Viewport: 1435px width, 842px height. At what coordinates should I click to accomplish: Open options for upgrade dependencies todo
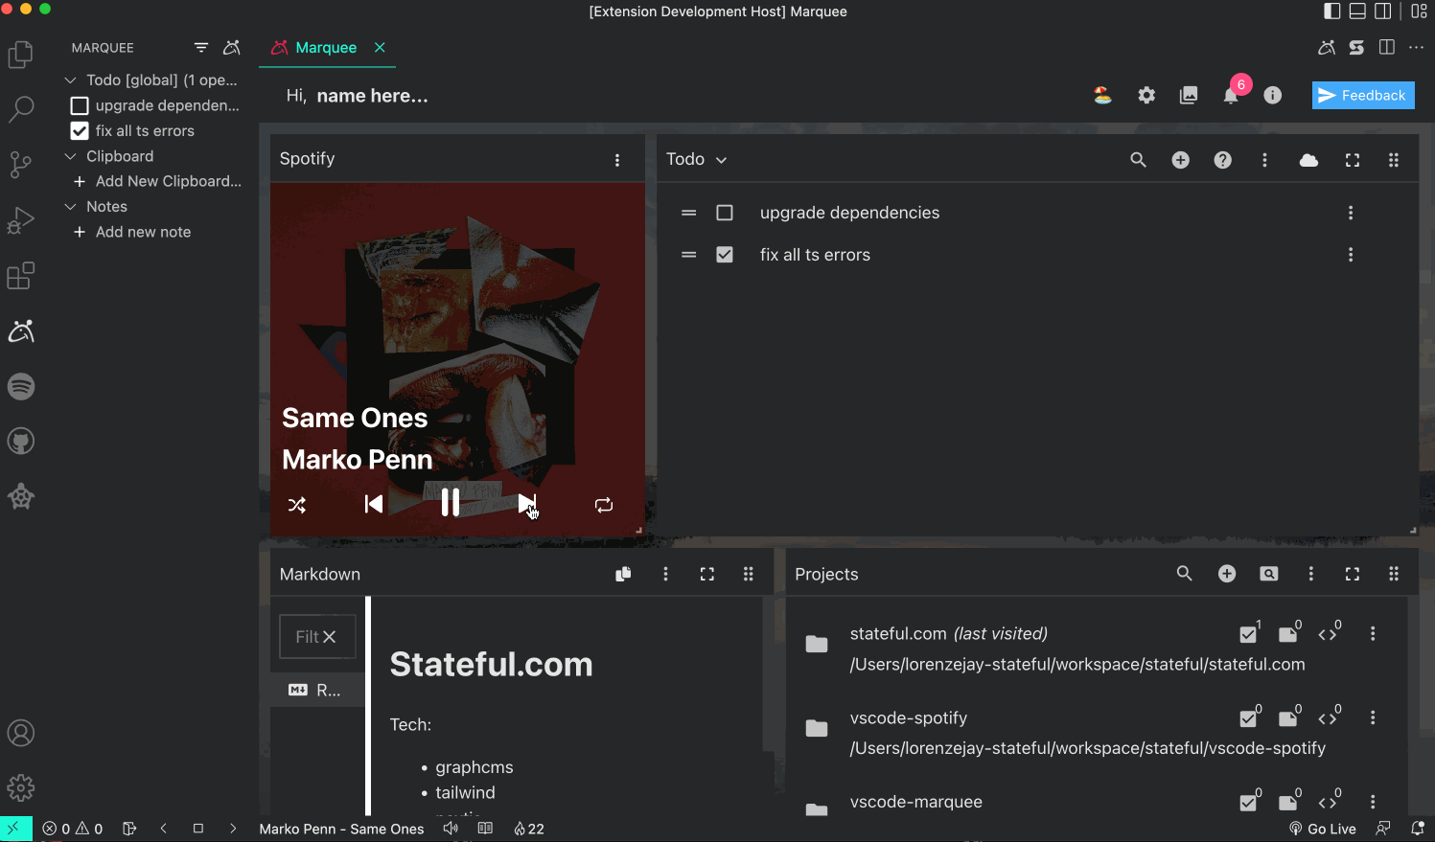tap(1351, 213)
